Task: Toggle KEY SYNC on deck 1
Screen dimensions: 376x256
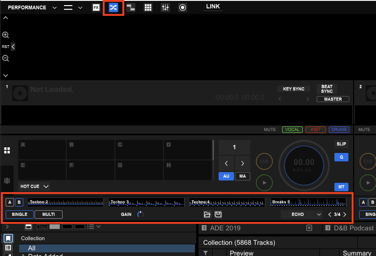Action: point(293,89)
